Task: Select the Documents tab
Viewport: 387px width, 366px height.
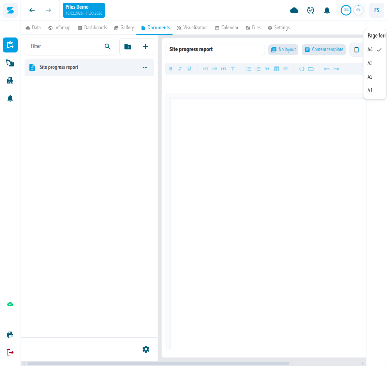Action: [x=155, y=28]
